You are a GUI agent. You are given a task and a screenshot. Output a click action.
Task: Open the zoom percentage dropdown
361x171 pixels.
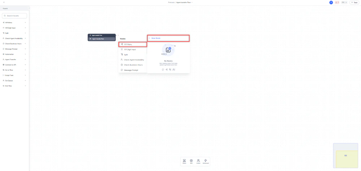(344, 2)
